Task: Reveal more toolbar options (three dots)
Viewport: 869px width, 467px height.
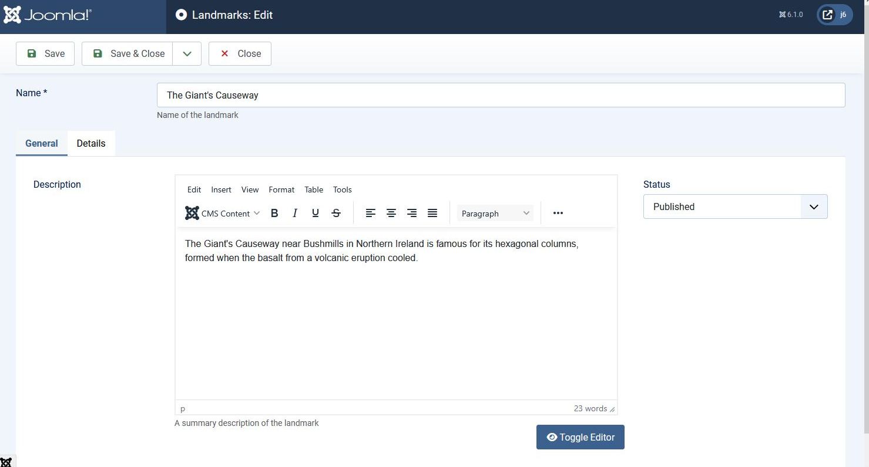Action: pos(558,214)
